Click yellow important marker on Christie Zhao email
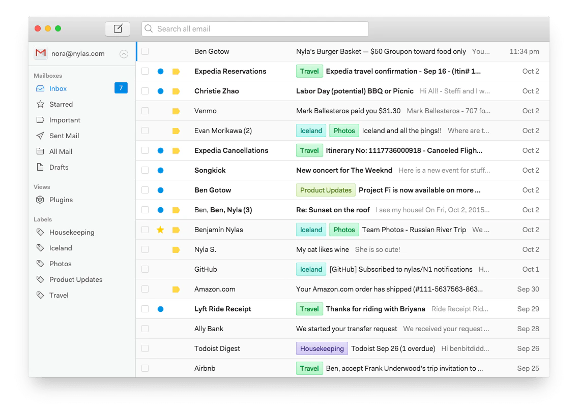The image size is (578, 418). pos(176,91)
